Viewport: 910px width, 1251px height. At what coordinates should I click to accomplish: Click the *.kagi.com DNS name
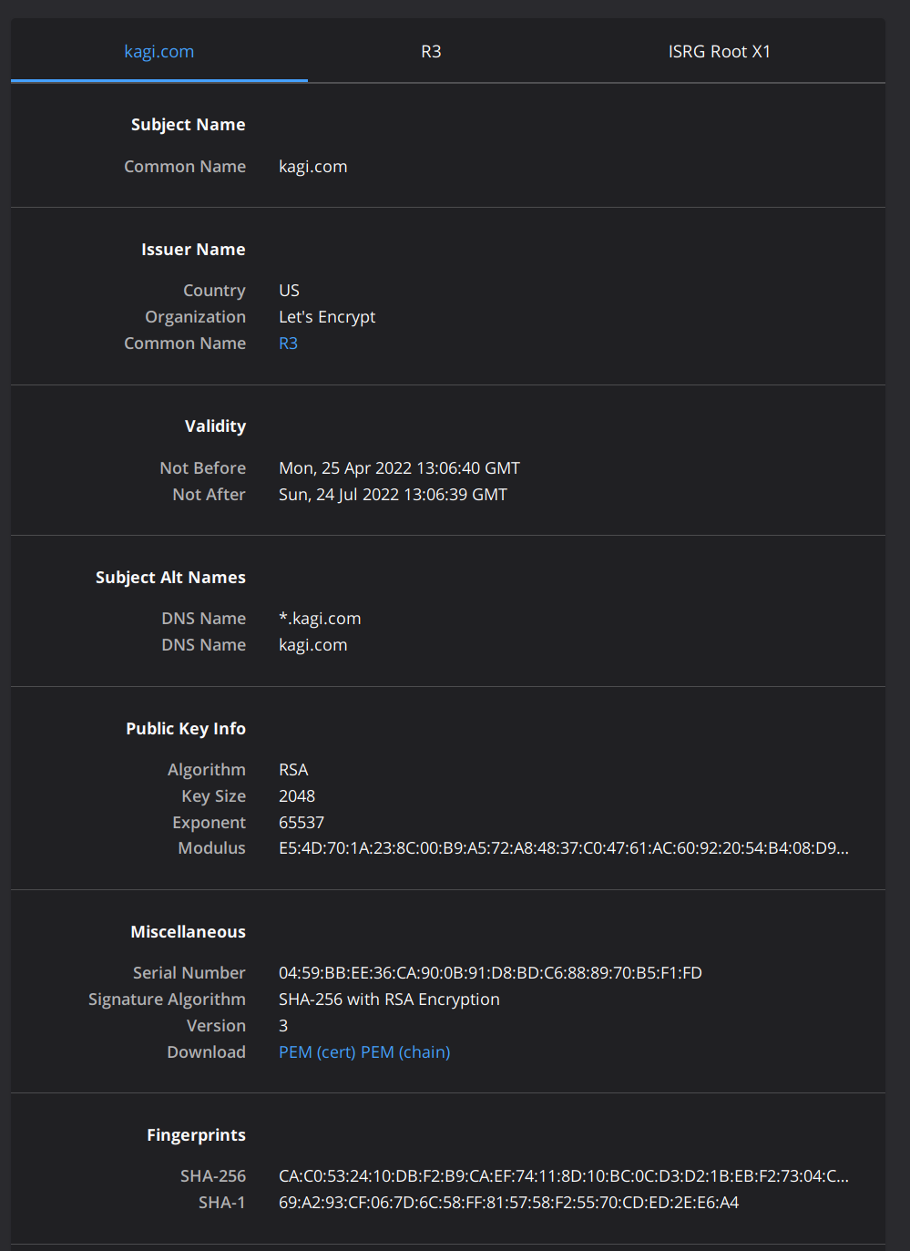320,619
